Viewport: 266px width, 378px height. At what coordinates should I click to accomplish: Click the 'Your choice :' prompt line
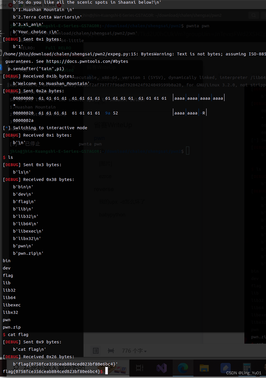pyautogui.click(x=36, y=32)
